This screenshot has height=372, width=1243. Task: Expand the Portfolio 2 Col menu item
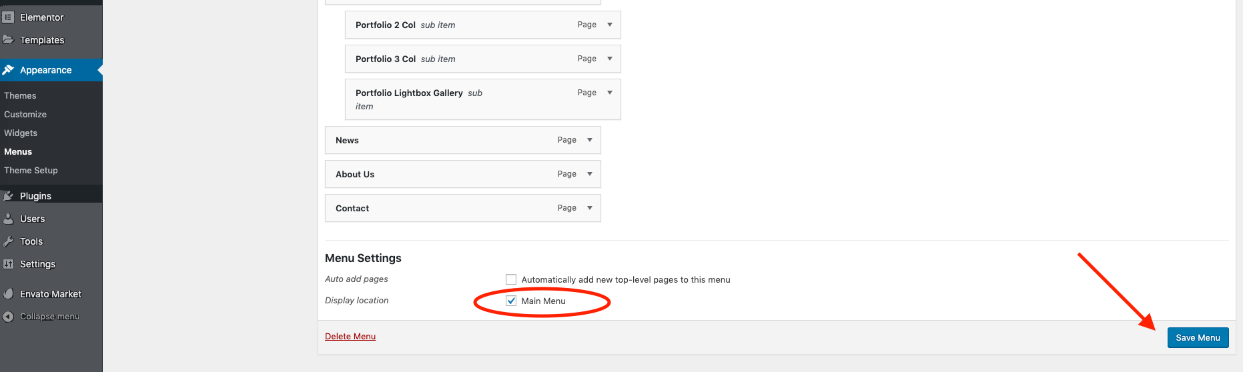pos(610,25)
